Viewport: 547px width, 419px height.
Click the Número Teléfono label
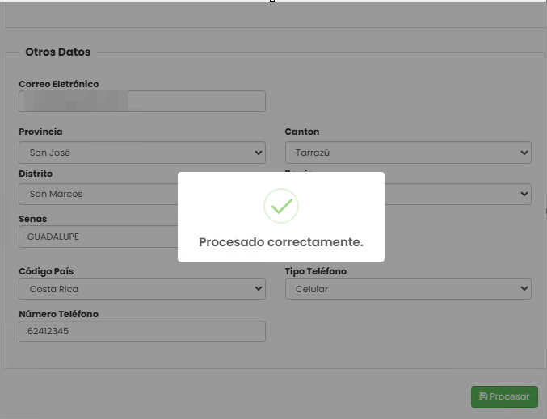coord(58,314)
